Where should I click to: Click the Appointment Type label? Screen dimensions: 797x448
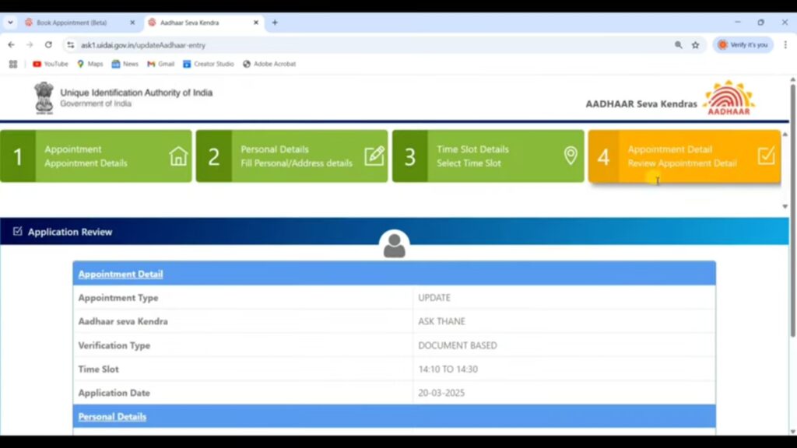(x=118, y=298)
